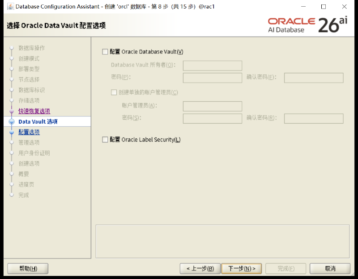Click the Java icon in title bar

10,6
